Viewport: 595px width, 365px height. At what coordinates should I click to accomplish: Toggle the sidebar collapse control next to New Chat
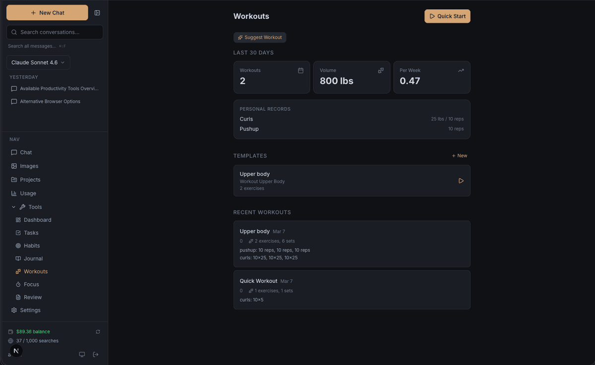[x=97, y=12]
